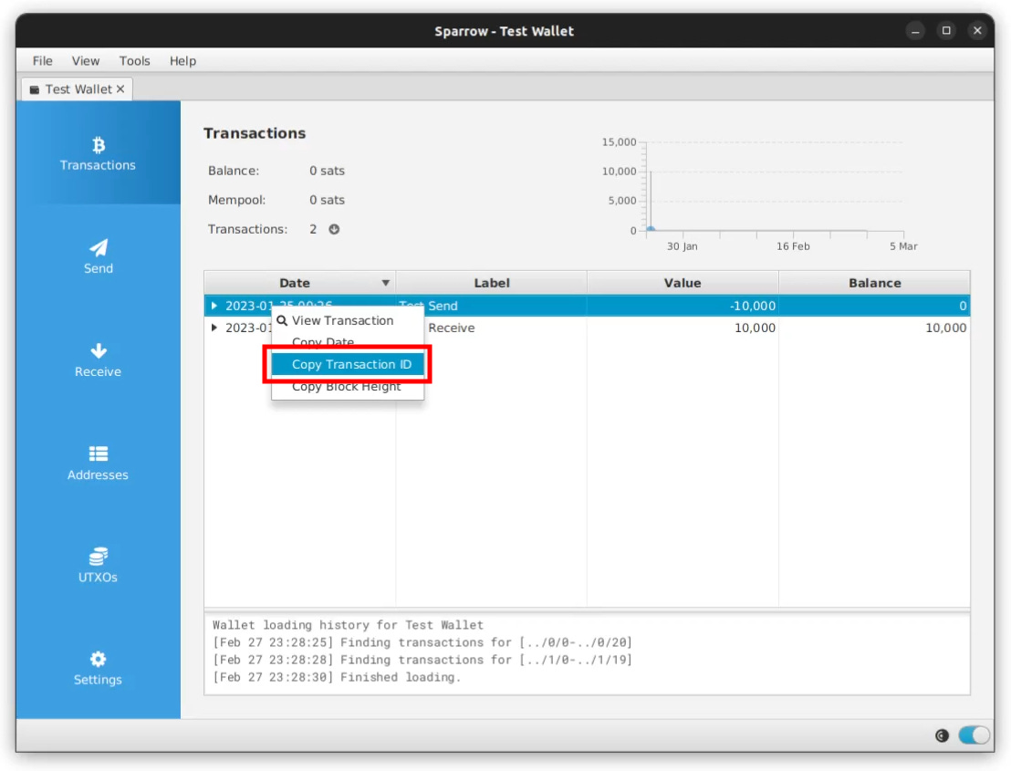Open the UTXOs sidebar section
This screenshot has width=1011, height=771.
[98, 566]
